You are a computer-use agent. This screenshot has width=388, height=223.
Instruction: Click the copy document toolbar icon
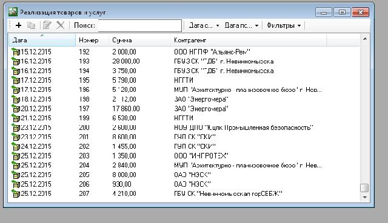pos(31,25)
